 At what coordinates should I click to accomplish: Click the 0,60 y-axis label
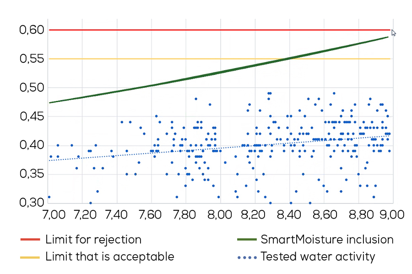click(32, 30)
